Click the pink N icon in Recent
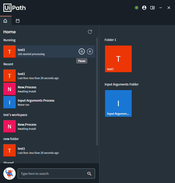 pos(9,89)
